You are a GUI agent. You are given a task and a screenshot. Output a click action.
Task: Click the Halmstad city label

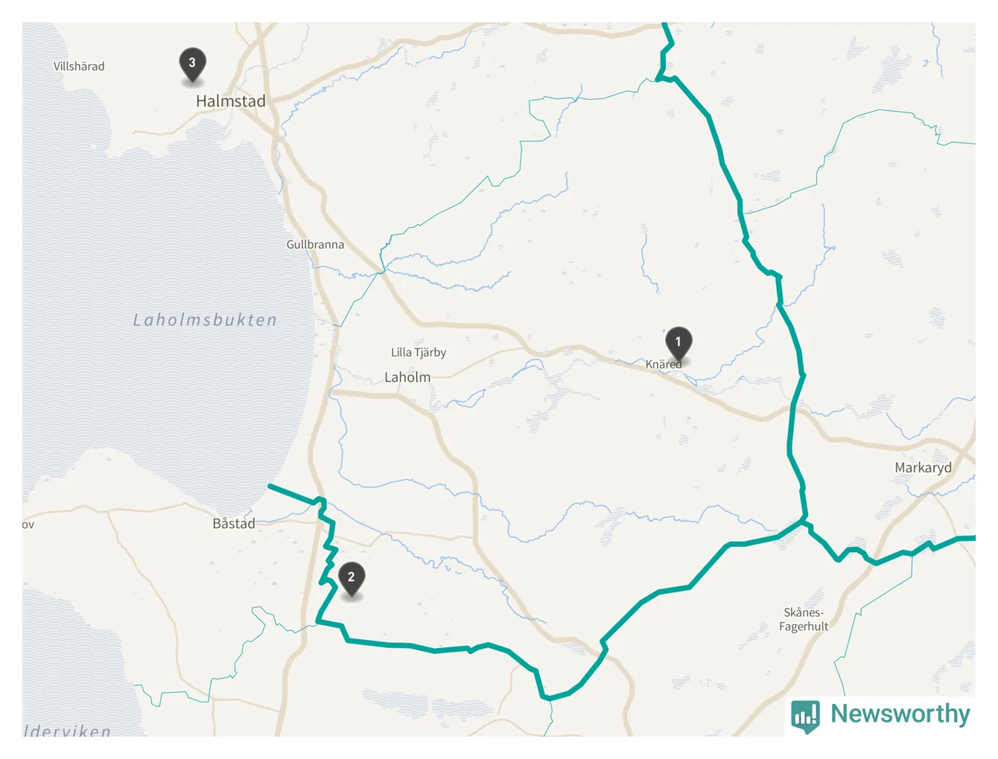click(230, 101)
